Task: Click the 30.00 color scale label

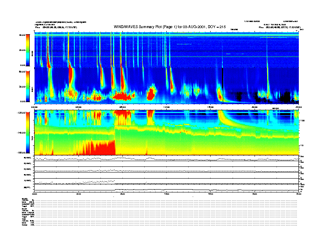Action: (22, 87)
